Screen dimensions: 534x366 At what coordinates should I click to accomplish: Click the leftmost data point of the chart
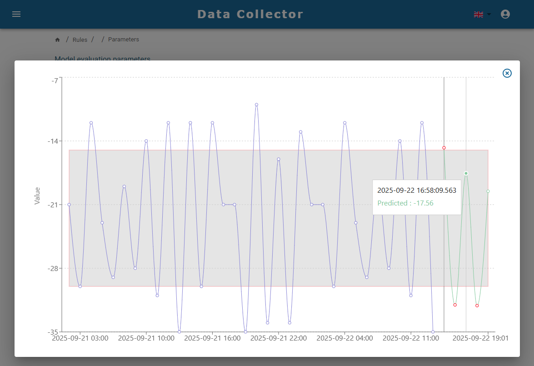[69, 205]
